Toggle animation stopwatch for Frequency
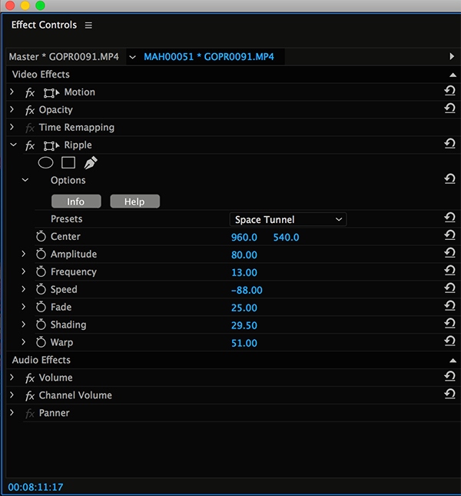 click(41, 272)
